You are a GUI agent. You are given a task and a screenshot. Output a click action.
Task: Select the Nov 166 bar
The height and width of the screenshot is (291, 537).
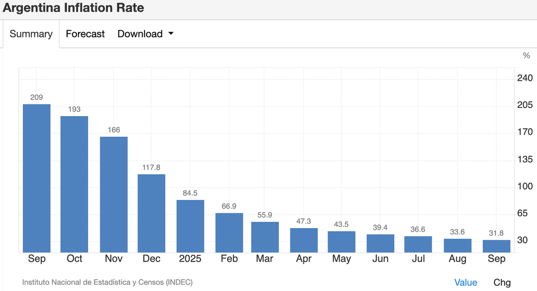pyautogui.click(x=114, y=195)
